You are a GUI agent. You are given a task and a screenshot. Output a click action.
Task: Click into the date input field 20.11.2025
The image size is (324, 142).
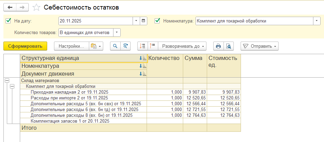coord(95,21)
